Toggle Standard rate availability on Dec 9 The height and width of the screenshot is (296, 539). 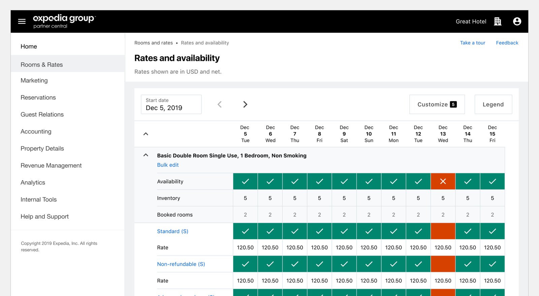click(x=344, y=231)
